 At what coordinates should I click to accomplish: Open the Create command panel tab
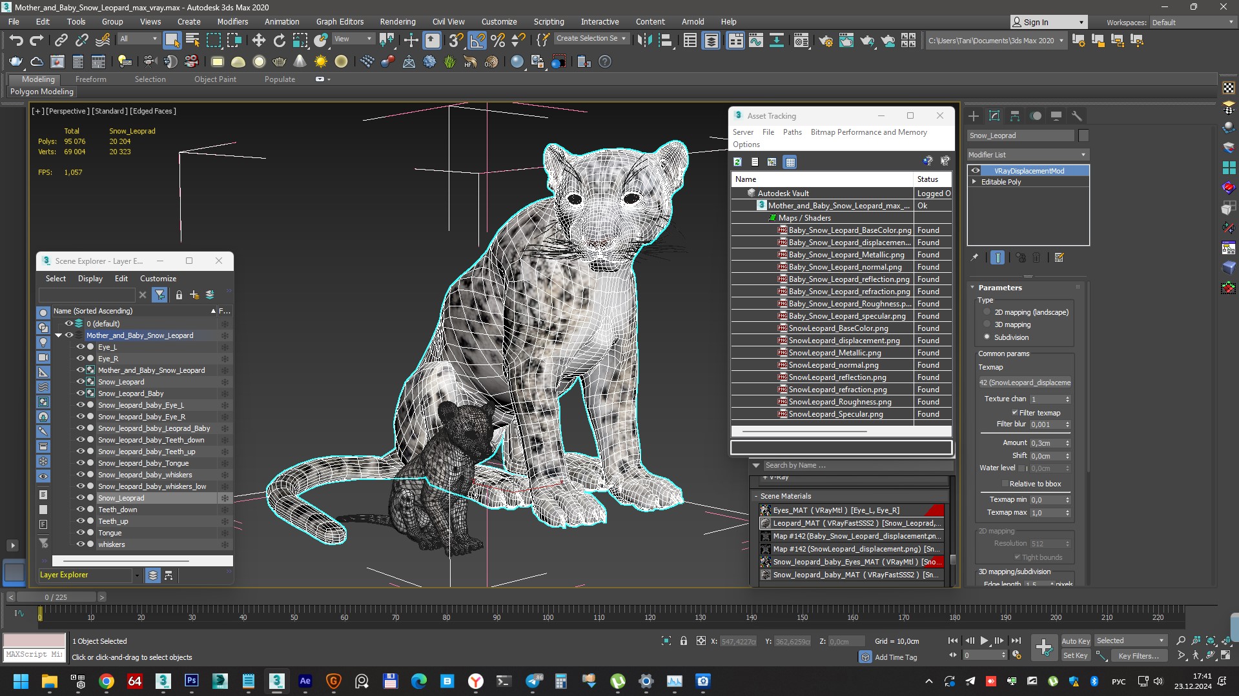pos(974,116)
